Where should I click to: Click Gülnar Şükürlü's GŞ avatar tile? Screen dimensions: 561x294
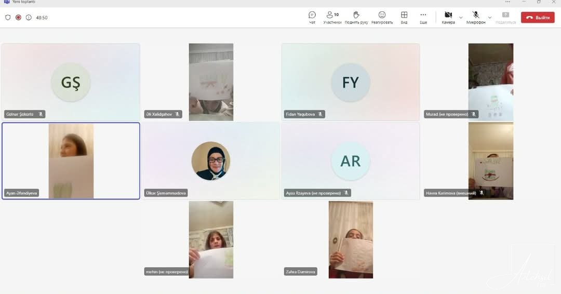[x=71, y=82]
